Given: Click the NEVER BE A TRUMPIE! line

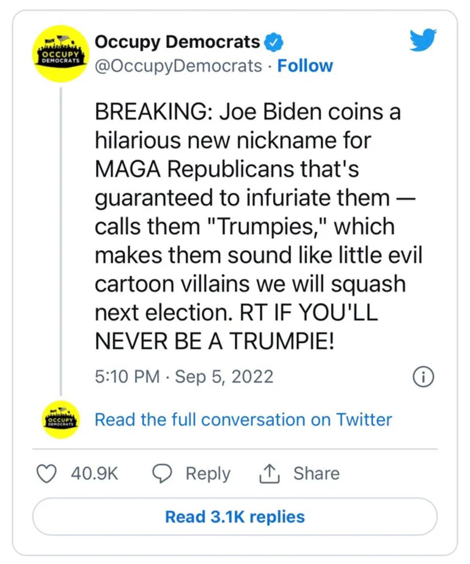Looking at the screenshot, I should click(x=214, y=341).
